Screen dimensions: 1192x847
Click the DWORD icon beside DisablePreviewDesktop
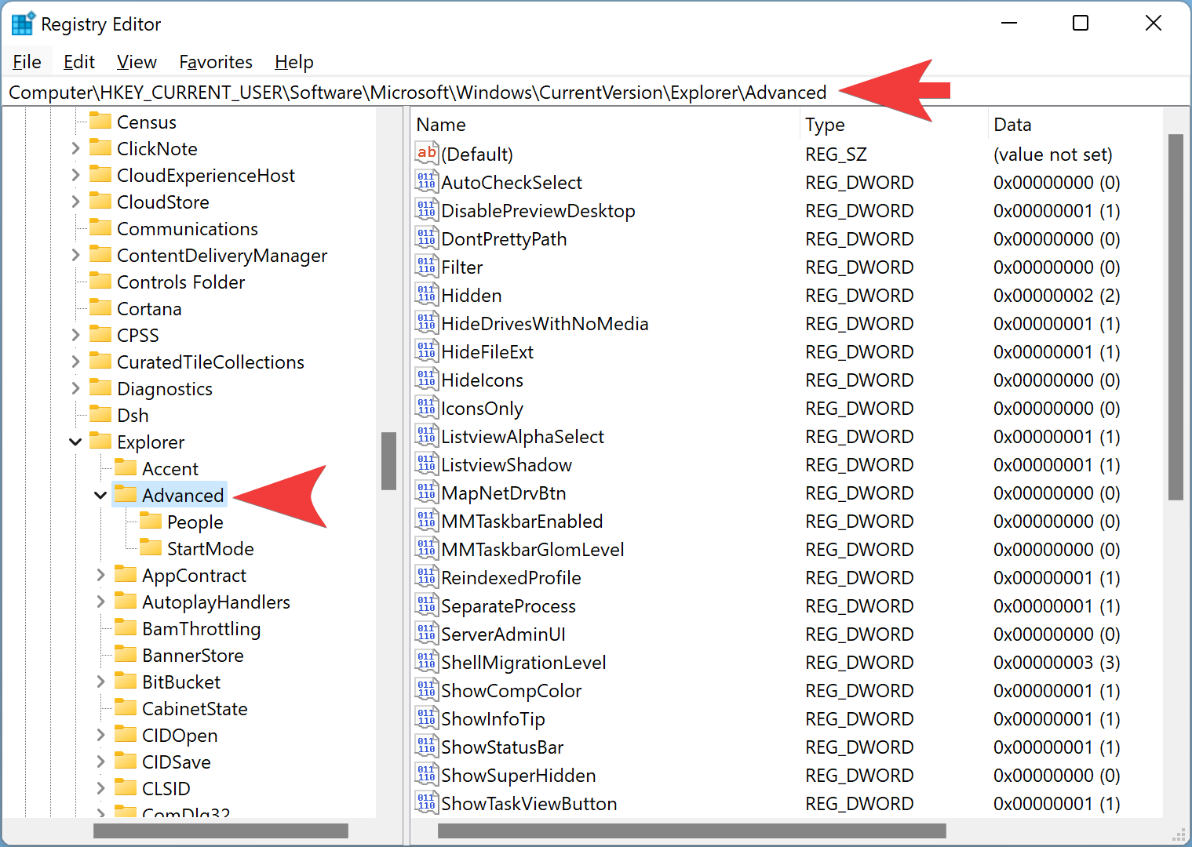pos(426,209)
